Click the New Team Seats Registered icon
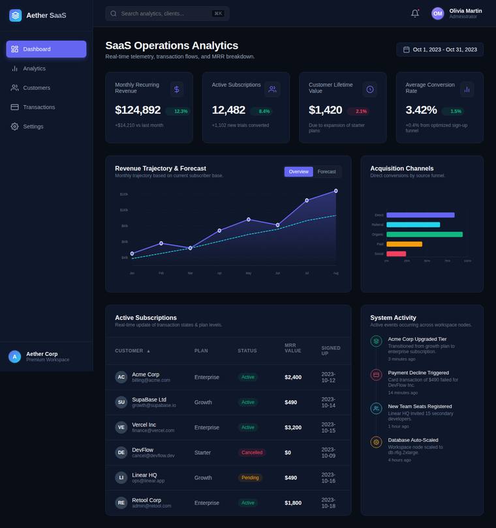Screen dimensions: 496x528 (377, 409)
